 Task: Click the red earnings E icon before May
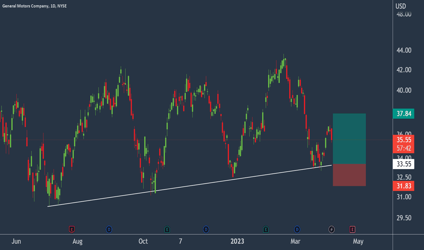coord(352,230)
